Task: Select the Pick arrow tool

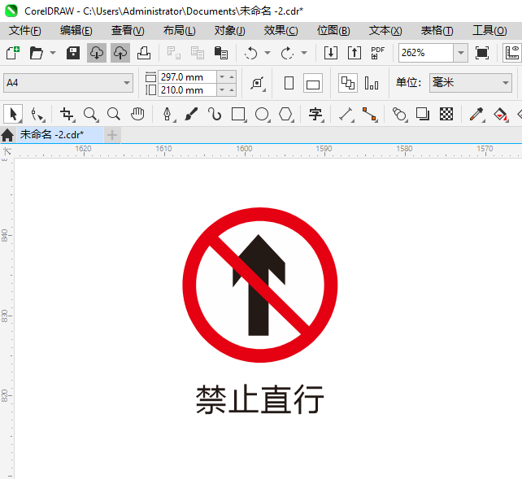Action: pyautogui.click(x=13, y=114)
